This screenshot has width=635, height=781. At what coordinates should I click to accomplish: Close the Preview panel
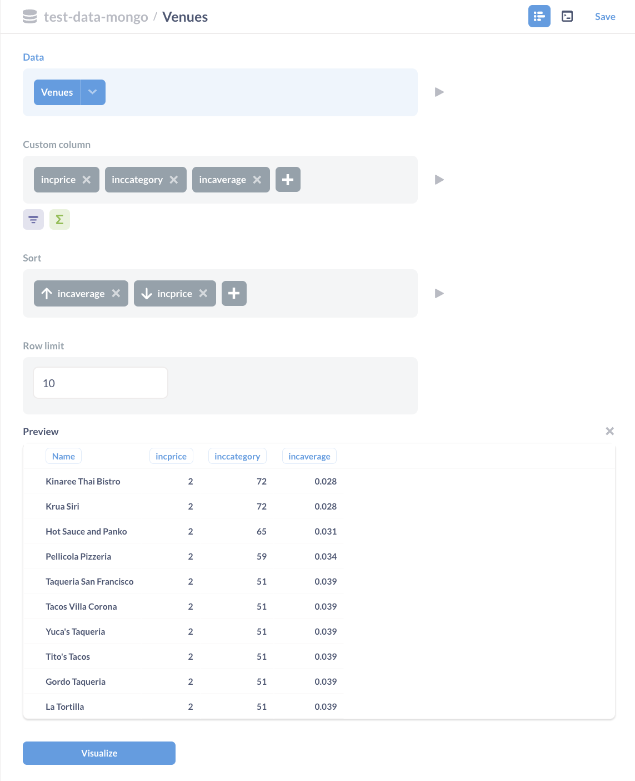(609, 431)
